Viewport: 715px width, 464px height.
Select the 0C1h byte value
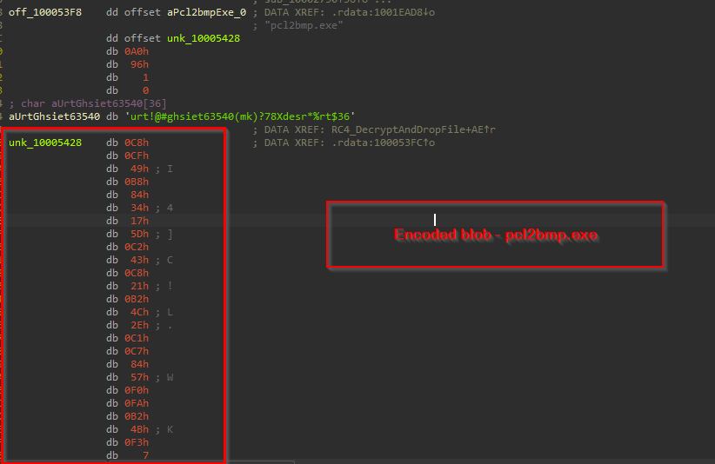coord(137,338)
